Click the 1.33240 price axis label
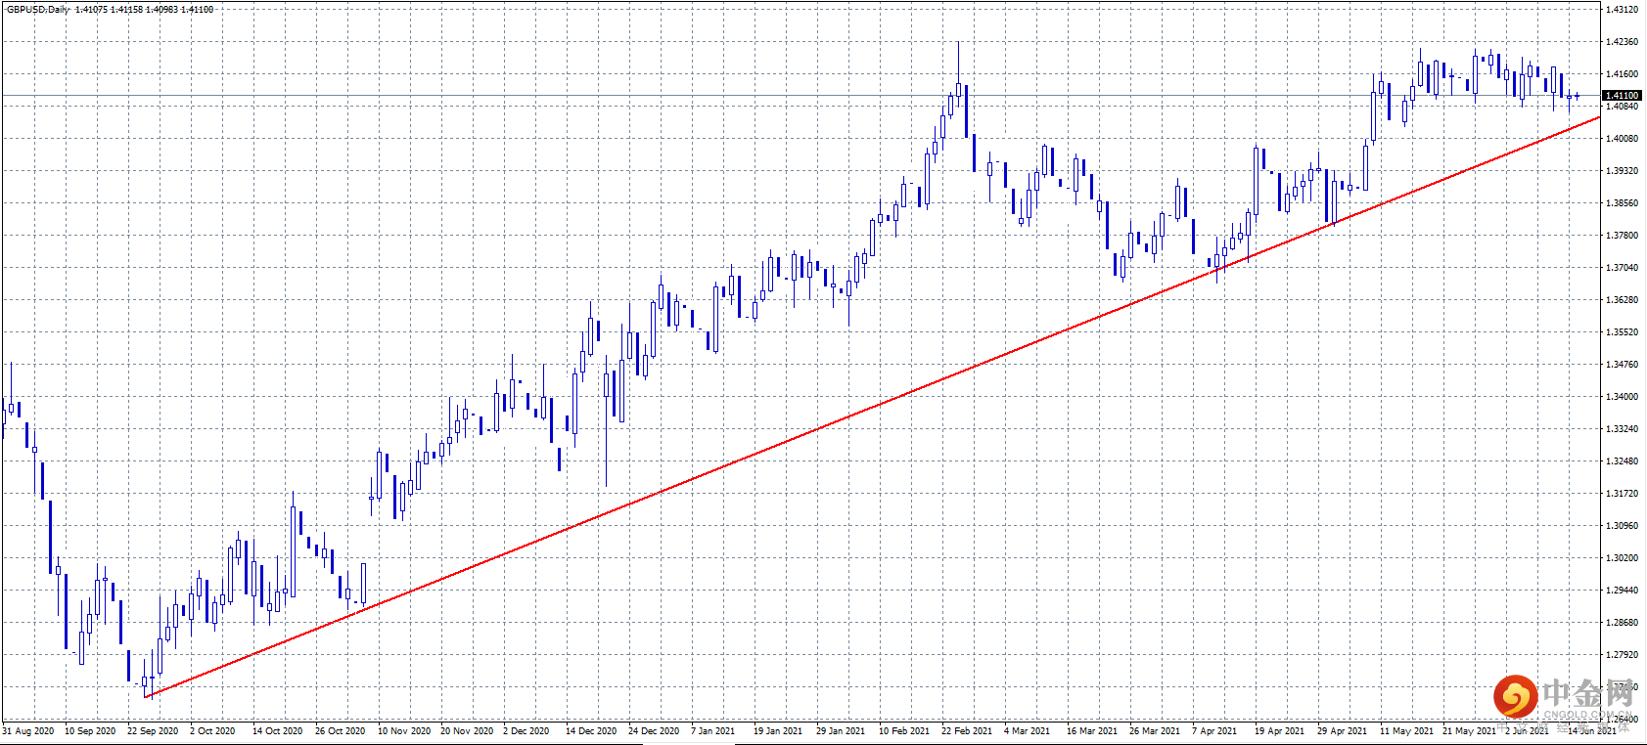Screen dimensions: 1647x745 tap(1623, 429)
